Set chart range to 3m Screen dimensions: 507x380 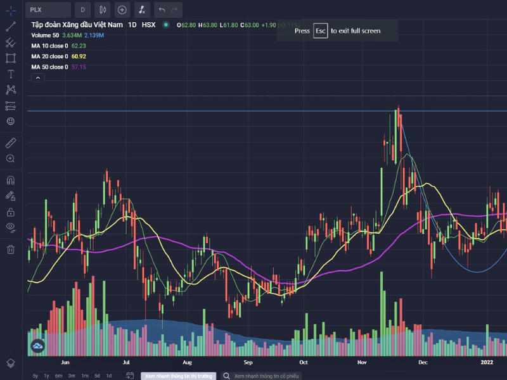(72, 376)
